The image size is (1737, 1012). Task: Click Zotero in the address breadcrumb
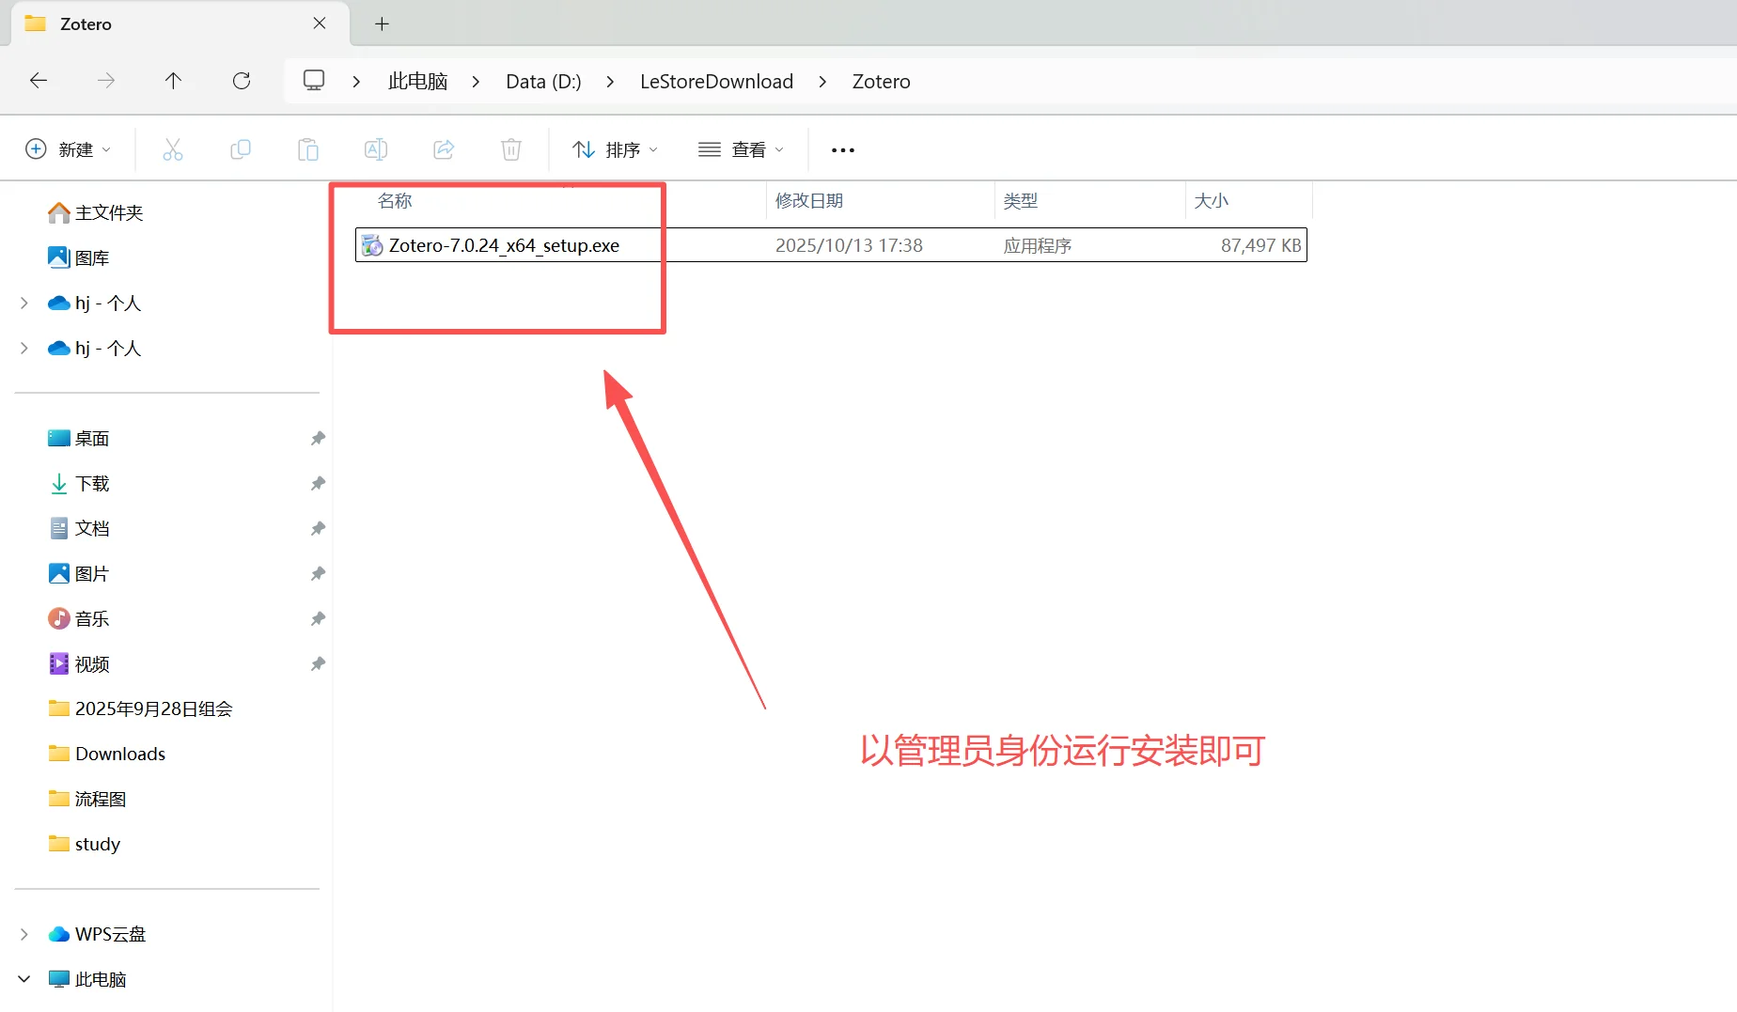click(881, 82)
